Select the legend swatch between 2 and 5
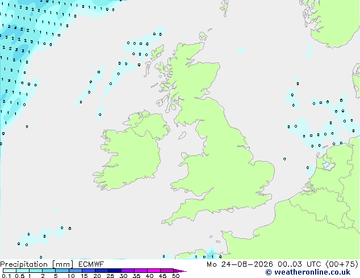The width and height of the screenshot is (360, 278). 49,271
